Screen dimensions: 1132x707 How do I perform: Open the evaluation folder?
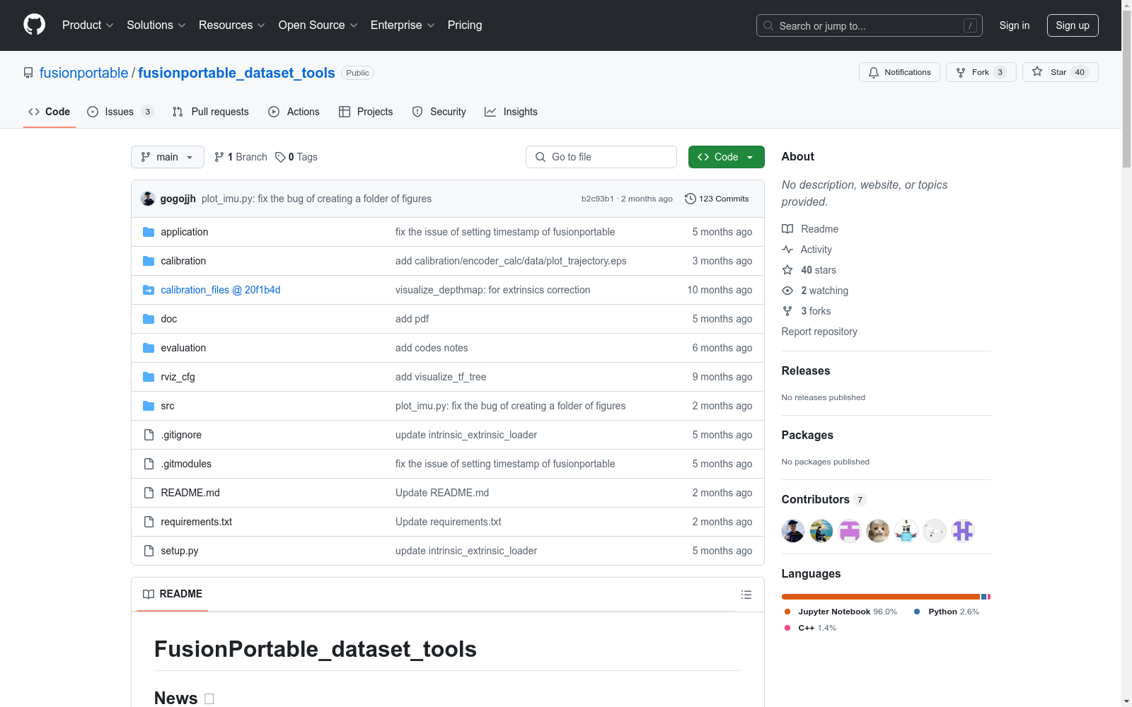(x=183, y=348)
